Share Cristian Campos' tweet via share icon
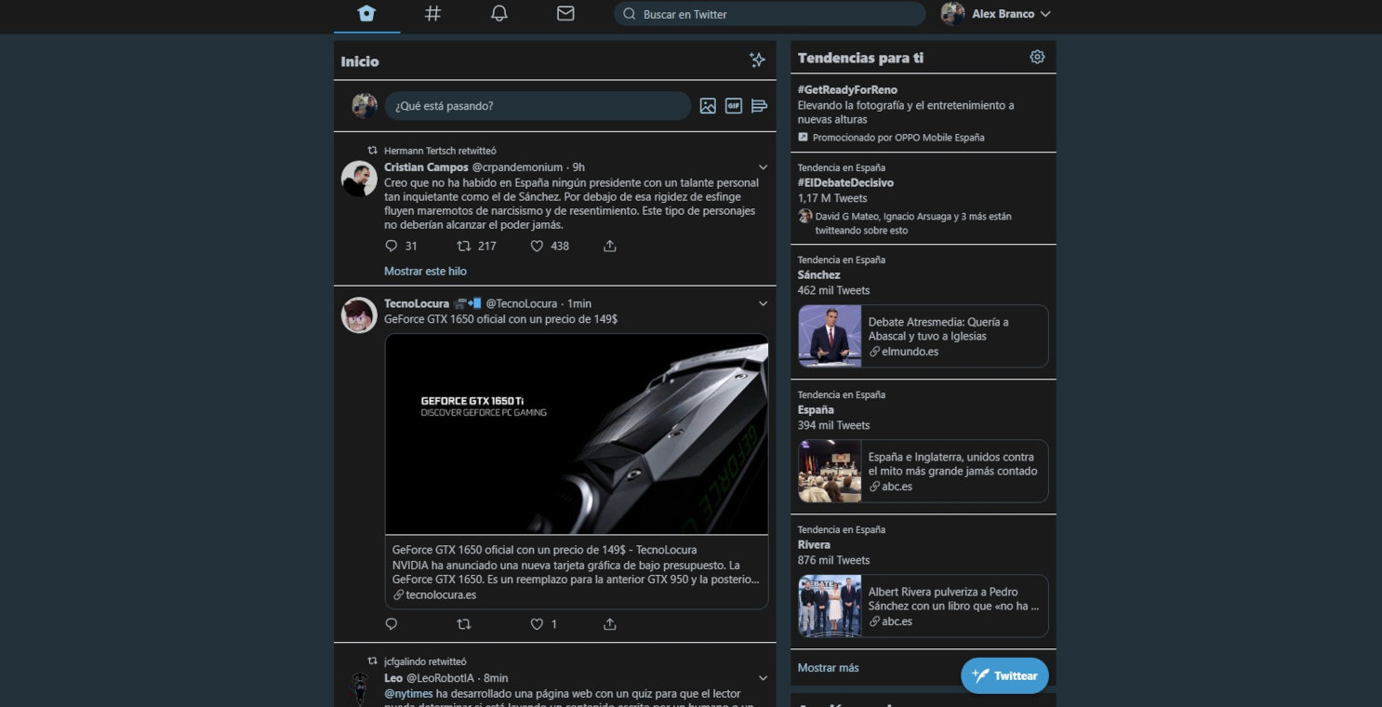 pyautogui.click(x=609, y=246)
